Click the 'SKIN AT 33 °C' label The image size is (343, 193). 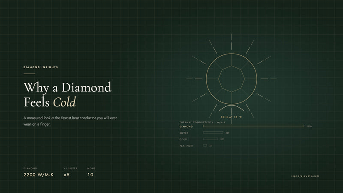(231, 117)
